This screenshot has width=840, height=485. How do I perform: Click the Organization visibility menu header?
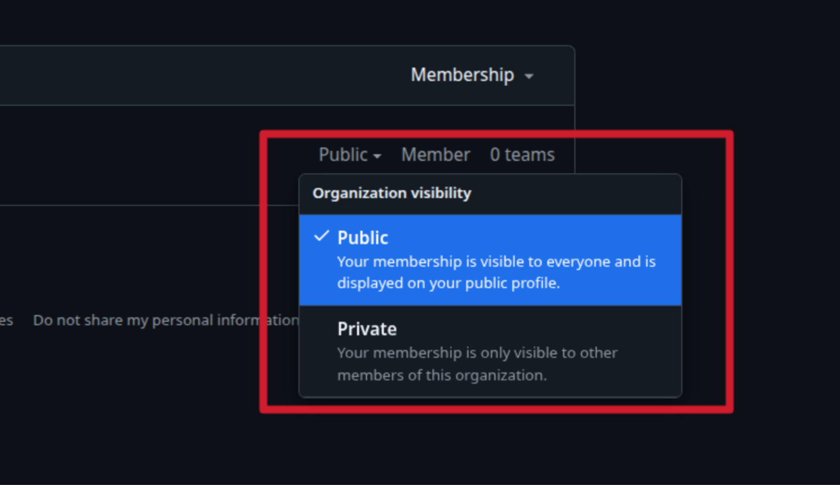pos(392,193)
